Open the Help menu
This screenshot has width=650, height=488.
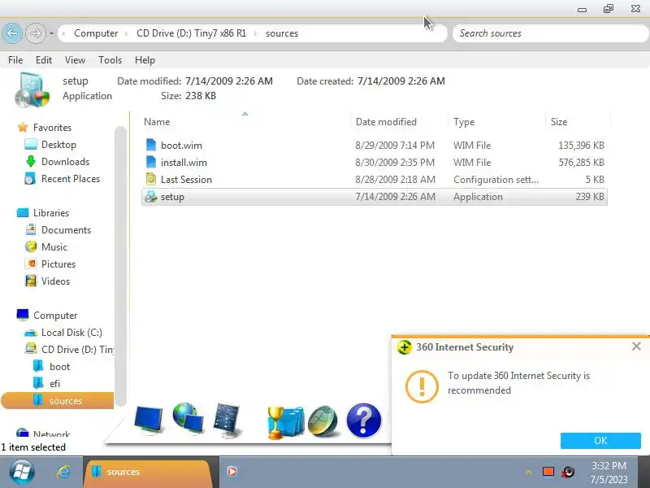coord(145,60)
